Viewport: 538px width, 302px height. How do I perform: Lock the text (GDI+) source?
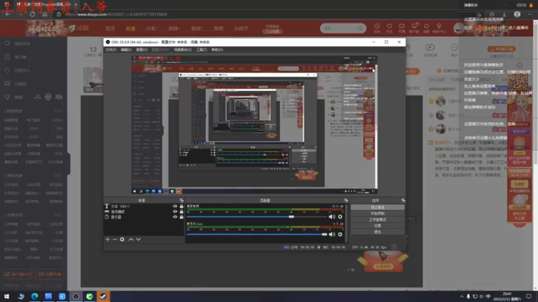(182, 206)
